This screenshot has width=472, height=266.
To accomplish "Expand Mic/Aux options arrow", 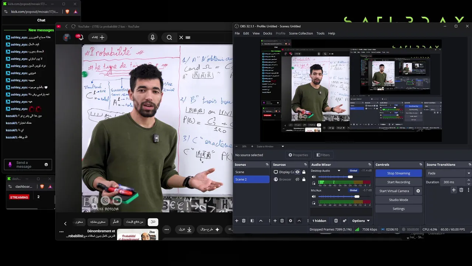I will click(x=339, y=191).
